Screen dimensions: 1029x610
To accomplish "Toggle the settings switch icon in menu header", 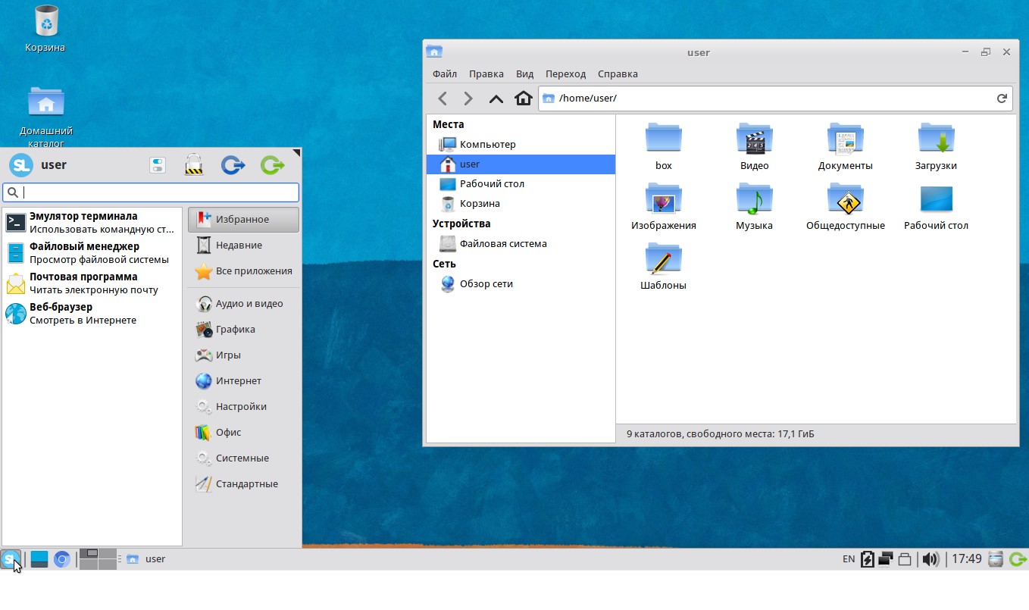I will pos(158,164).
